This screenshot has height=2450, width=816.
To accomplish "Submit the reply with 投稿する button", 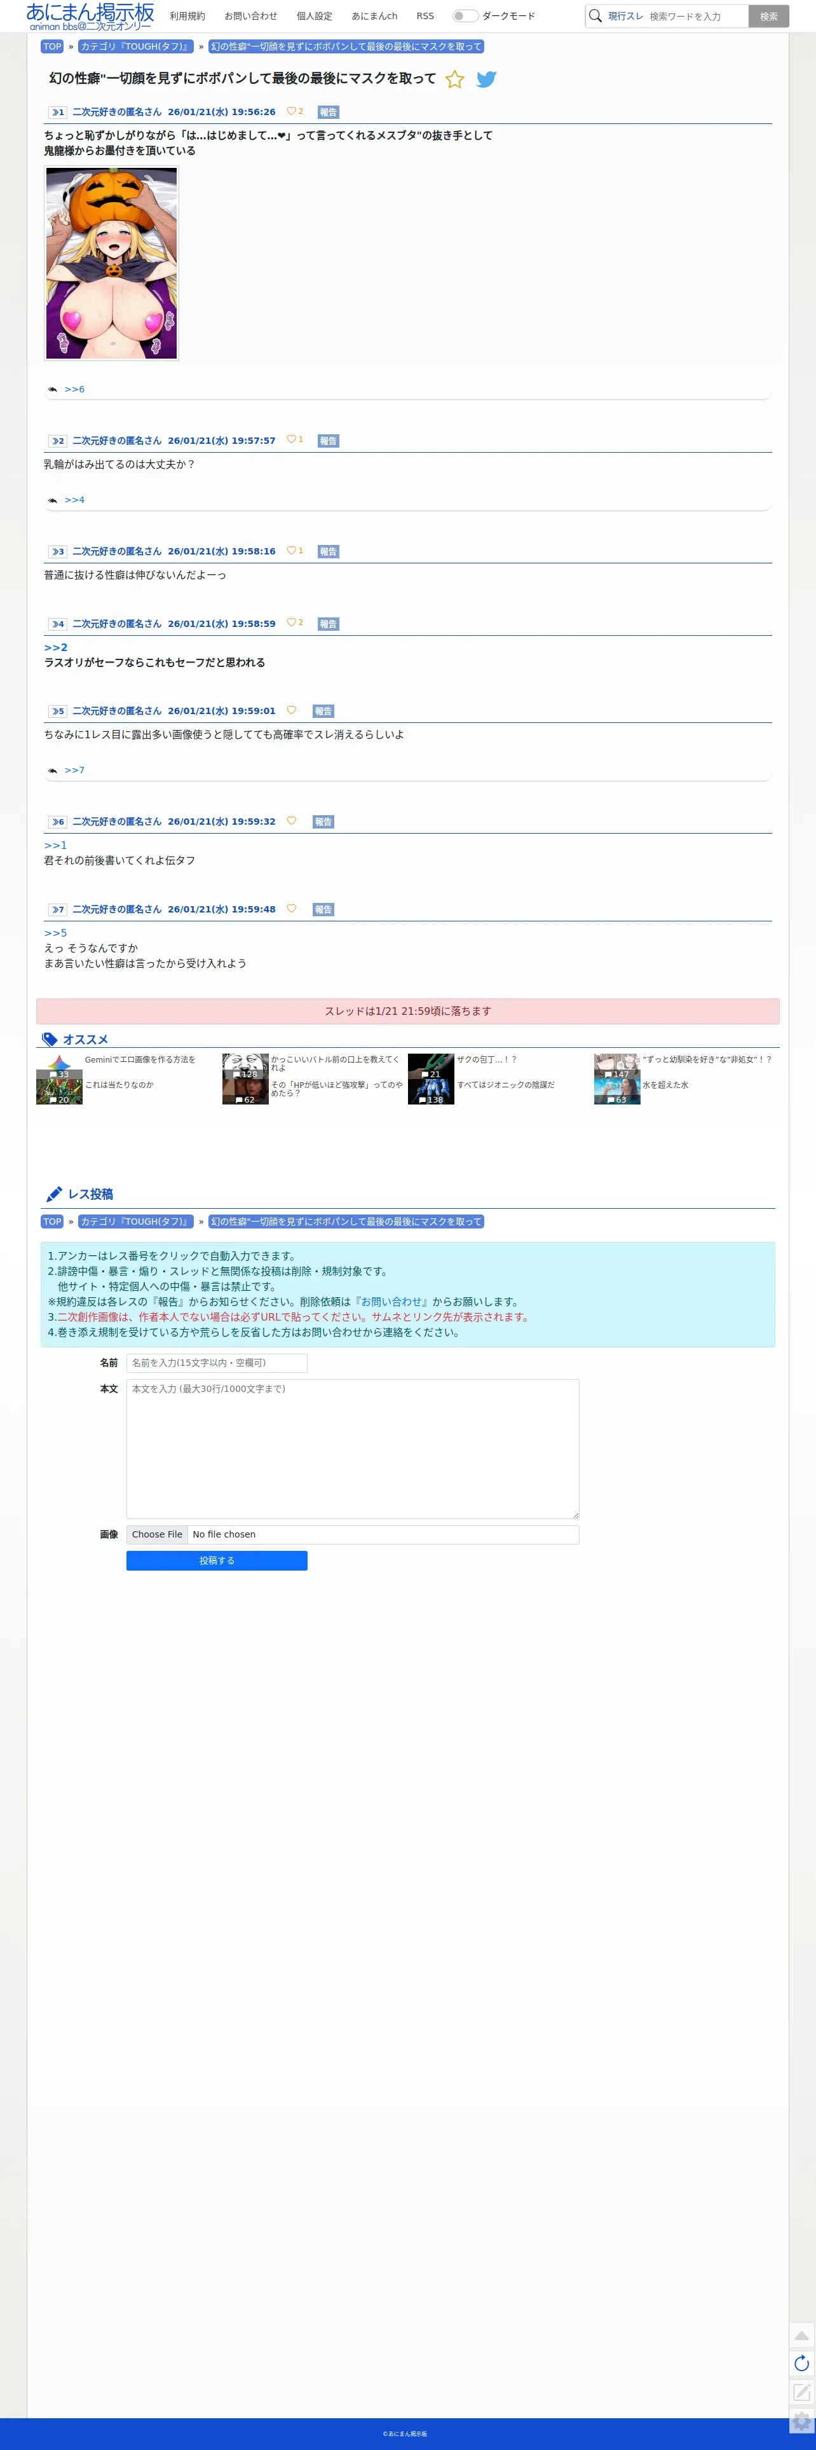I will (x=217, y=1560).
